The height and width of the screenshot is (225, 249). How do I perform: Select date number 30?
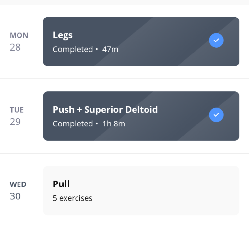coord(15,196)
